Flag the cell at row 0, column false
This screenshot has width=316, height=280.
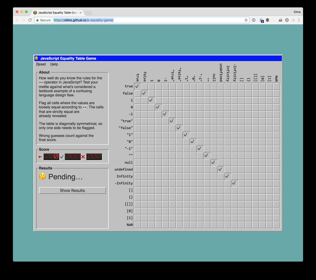click(145, 107)
